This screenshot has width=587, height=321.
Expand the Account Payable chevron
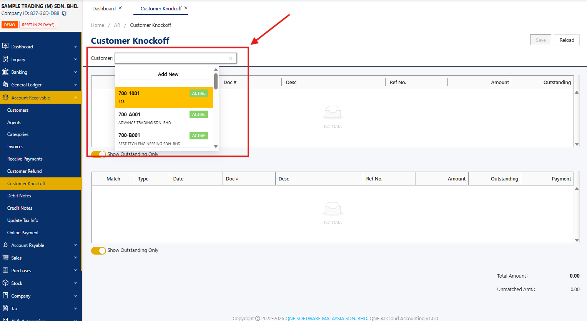pos(75,245)
